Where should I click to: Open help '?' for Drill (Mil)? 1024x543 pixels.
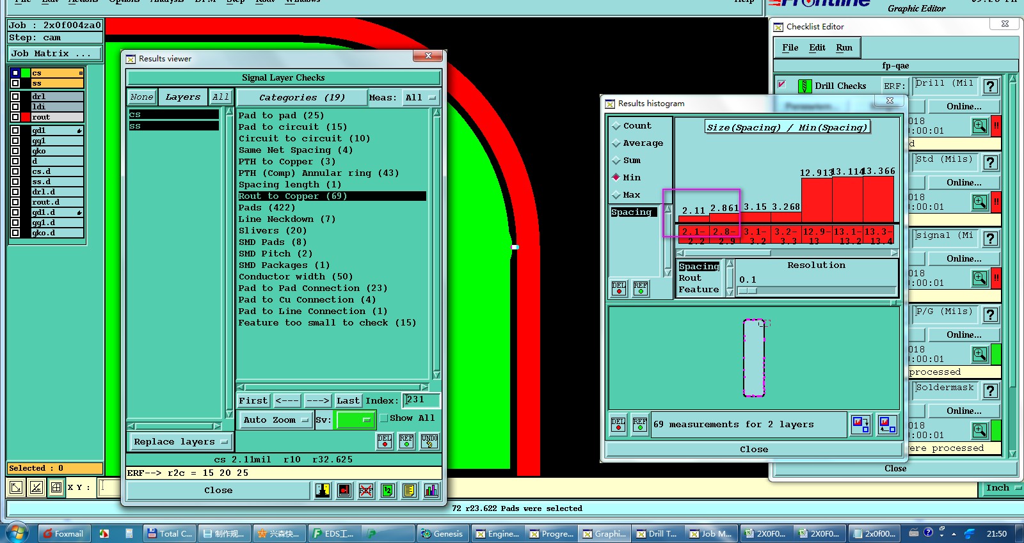(991, 86)
